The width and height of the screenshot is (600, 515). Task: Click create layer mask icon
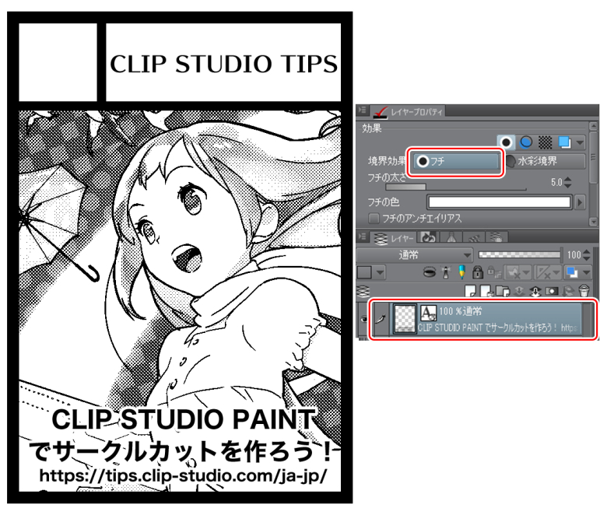(552, 291)
